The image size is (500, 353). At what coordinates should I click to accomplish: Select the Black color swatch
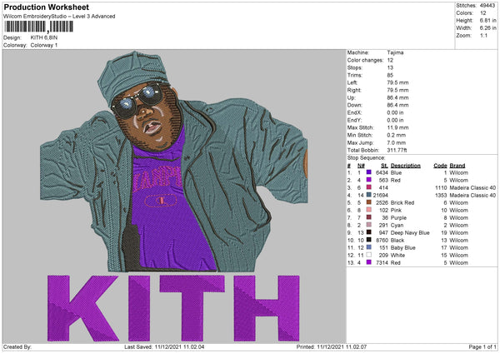(x=368, y=240)
